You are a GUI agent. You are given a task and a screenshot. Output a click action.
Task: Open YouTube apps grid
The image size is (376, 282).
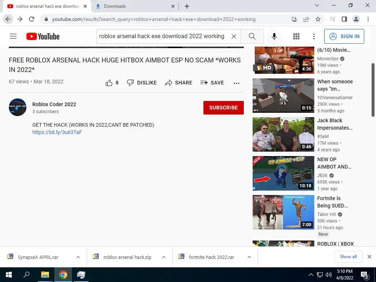(296, 36)
